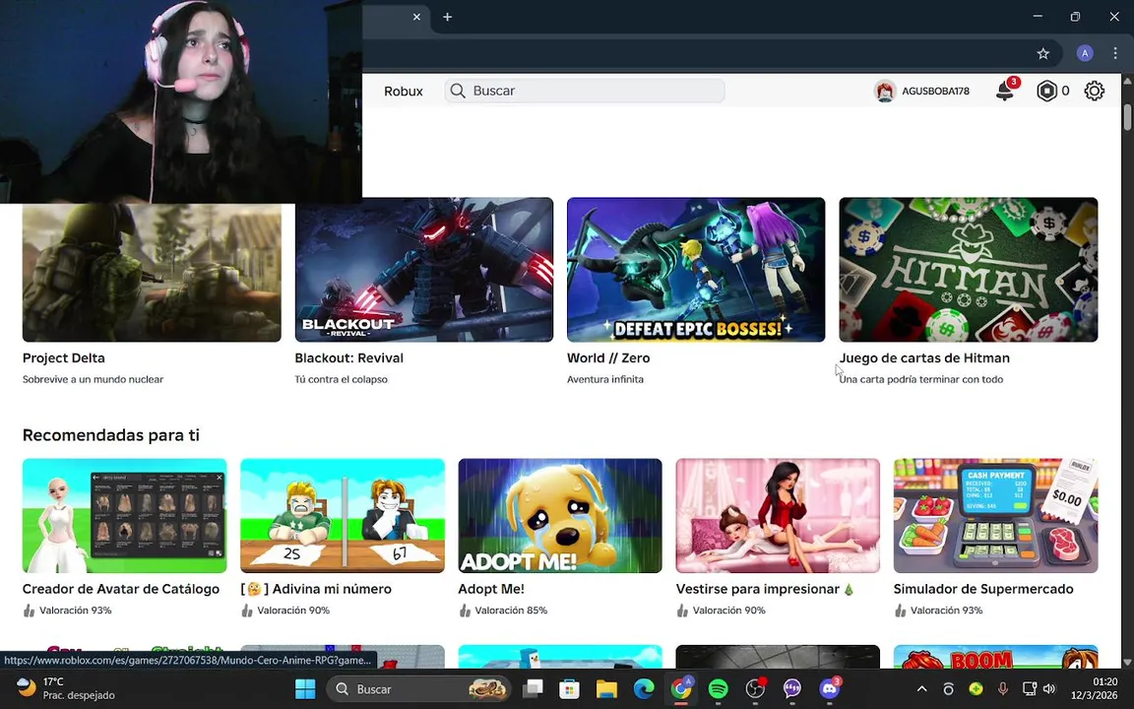This screenshot has height=709, width=1134.
Task: Open the network icon in the system tray
Action: pyautogui.click(x=1029, y=688)
